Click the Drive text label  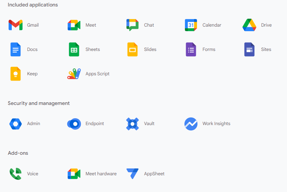pos(266,25)
